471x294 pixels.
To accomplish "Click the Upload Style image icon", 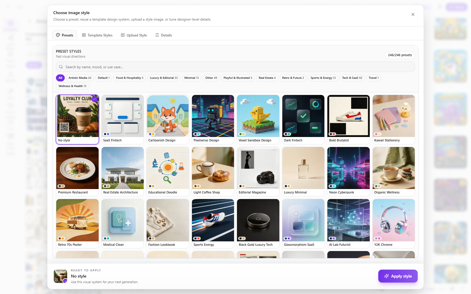I will [123, 35].
